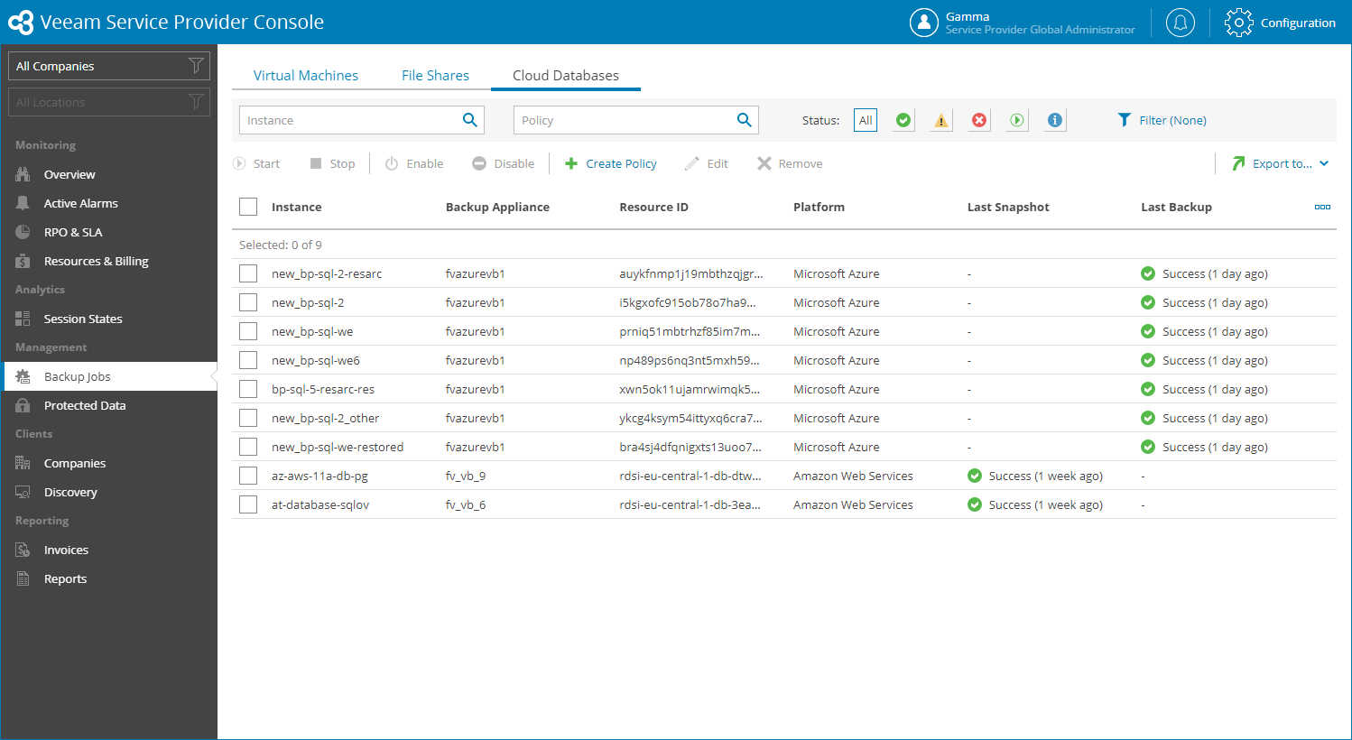Screen dimensions: 1352x740
Task: Go to Protected Data in sidebar
Action: (x=109, y=405)
